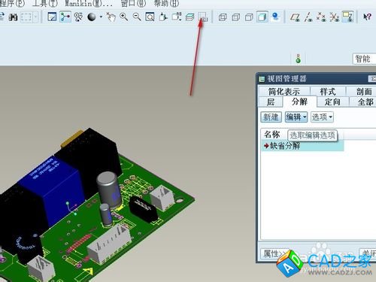
Task: Select the 缺省分解 list entry
Action: coord(302,146)
